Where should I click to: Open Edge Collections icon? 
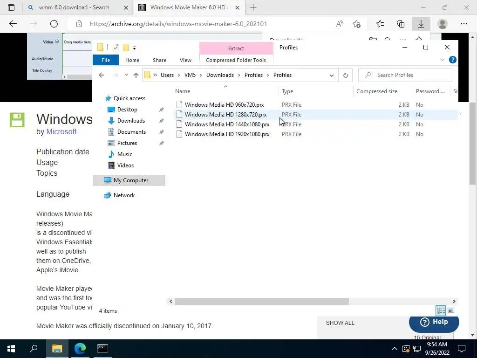pos(401,24)
